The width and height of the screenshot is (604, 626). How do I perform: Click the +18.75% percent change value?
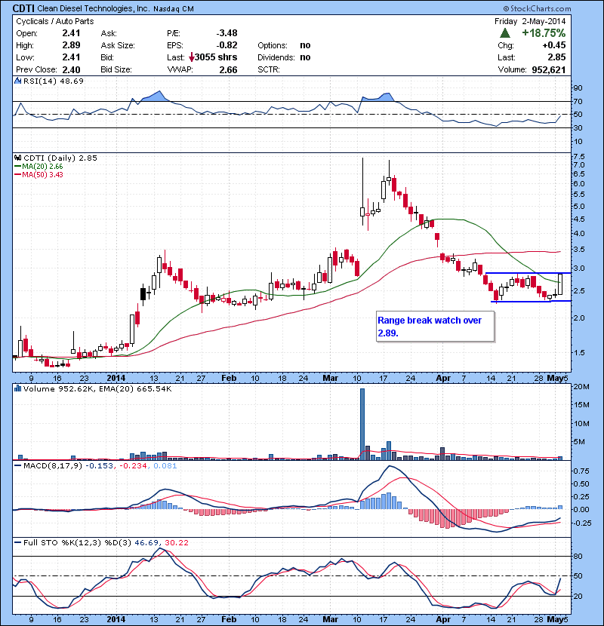coord(544,33)
